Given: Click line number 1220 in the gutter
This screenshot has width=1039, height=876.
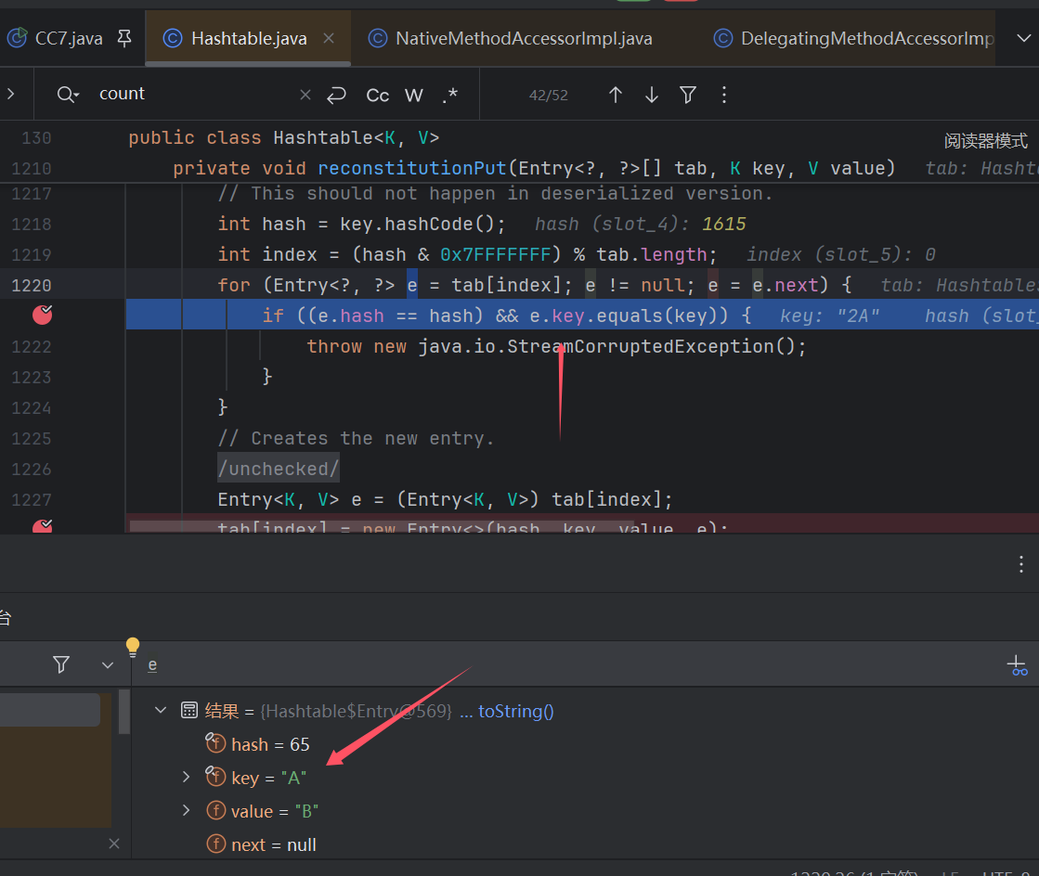Looking at the screenshot, I should pos(32,286).
